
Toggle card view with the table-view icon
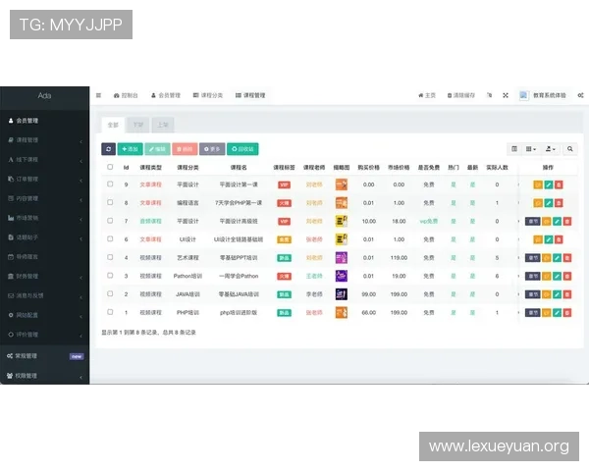pyautogui.click(x=514, y=149)
